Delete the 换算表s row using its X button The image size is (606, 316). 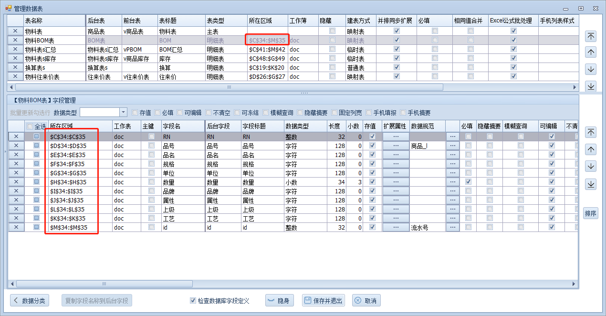point(15,68)
